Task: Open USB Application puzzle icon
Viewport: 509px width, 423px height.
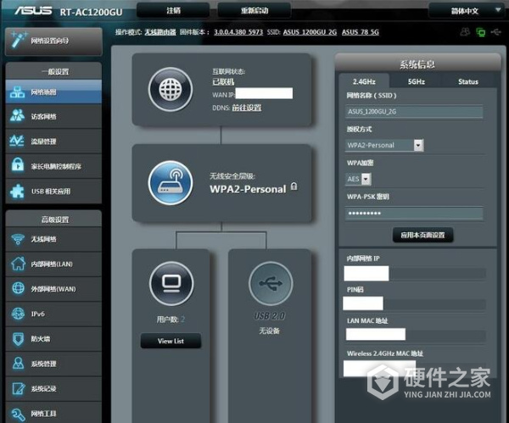Action: point(17,191)
